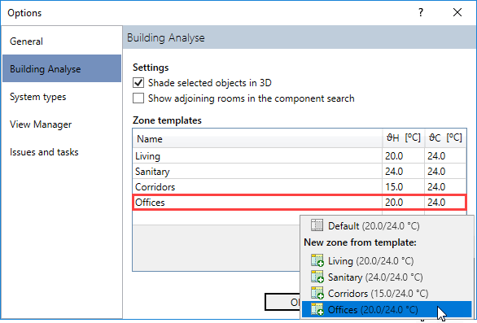477x323 pixels.
Task: Click Corridors heating value 15.0
Action: tap(404, 187)
